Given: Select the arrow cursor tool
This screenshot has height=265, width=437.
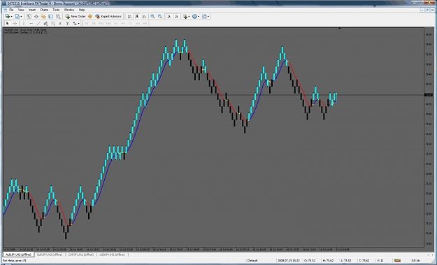Looking at the screenshot, I should click(x=7, y=23).
